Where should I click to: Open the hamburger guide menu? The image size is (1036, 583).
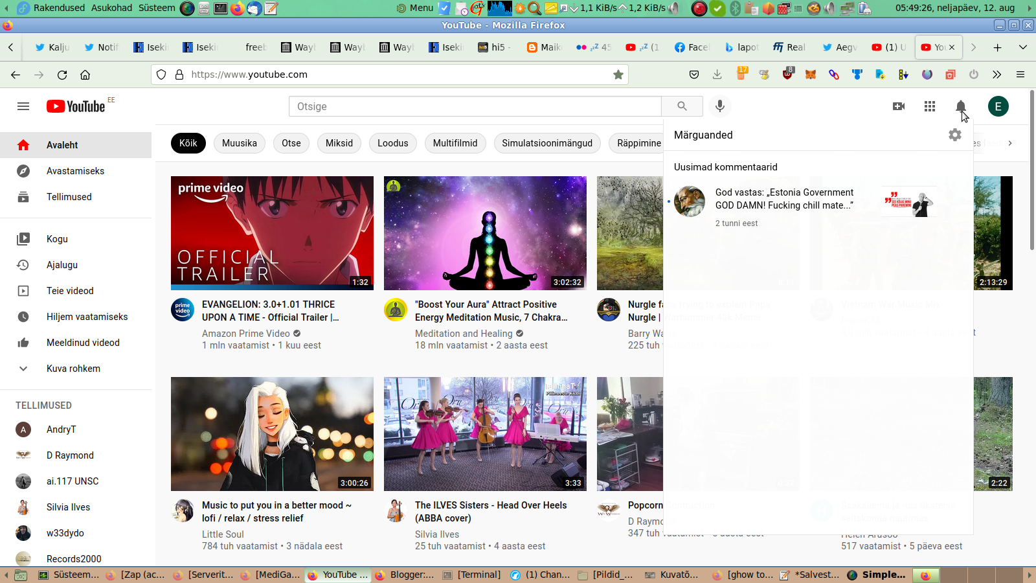coord(23,106)
